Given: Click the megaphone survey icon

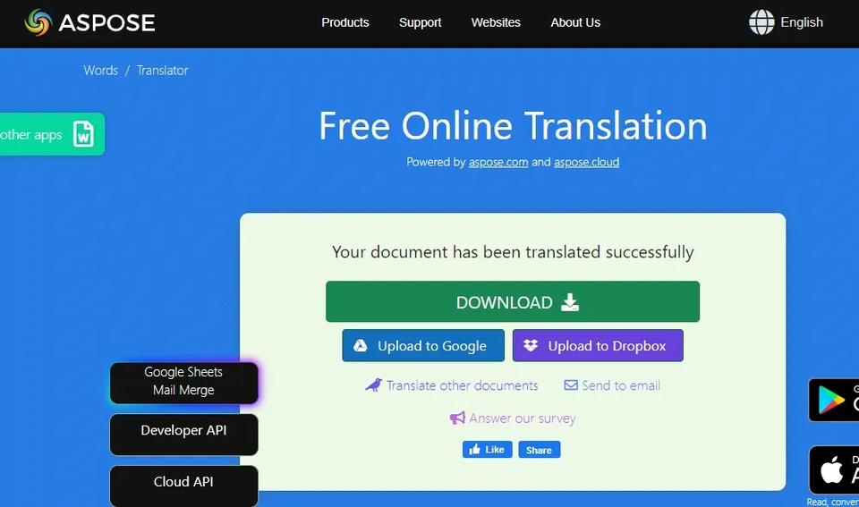Looking at the screenshot, I should (457, 418).
